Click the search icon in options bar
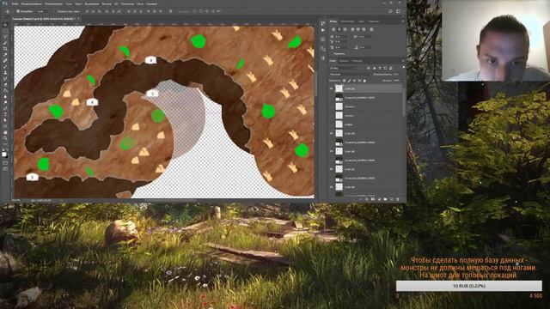The width and height of the screenshot is (550, 309). (x=390, y=11)
